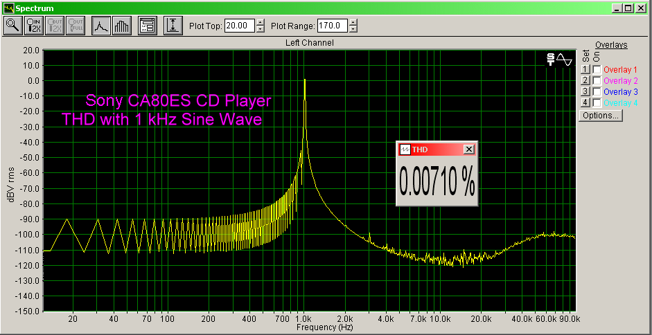Click the Zoom Out Full button
The width and height of the screenshot is (652, 335).
coord(75,26)
